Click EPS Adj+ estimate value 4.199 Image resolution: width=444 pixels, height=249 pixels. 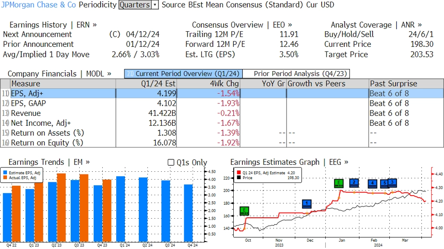(x=166, y=93)
